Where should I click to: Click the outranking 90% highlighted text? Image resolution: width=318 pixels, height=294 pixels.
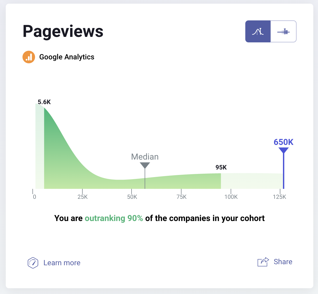114,218
